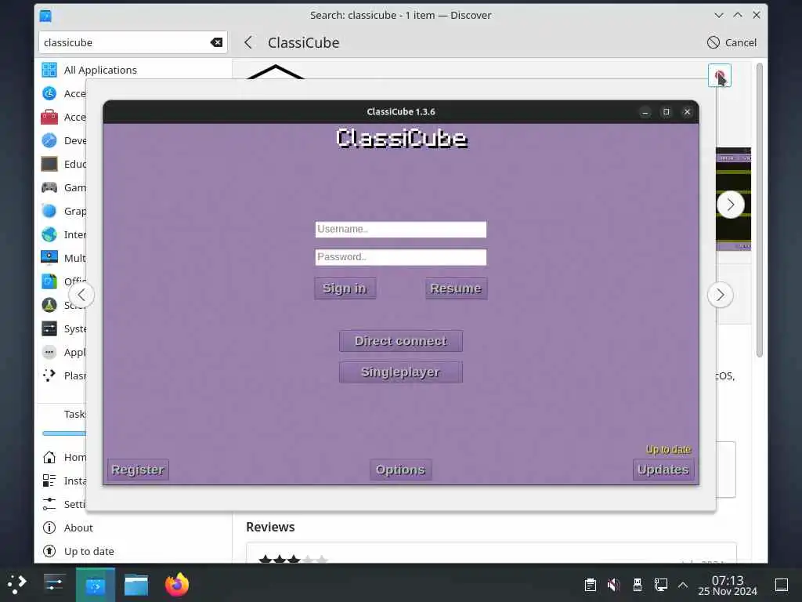The height and width of the screenshot is (602, 802).
Task: Click Updates in the ClassiCube screenshot
Action: pos(663,470)
